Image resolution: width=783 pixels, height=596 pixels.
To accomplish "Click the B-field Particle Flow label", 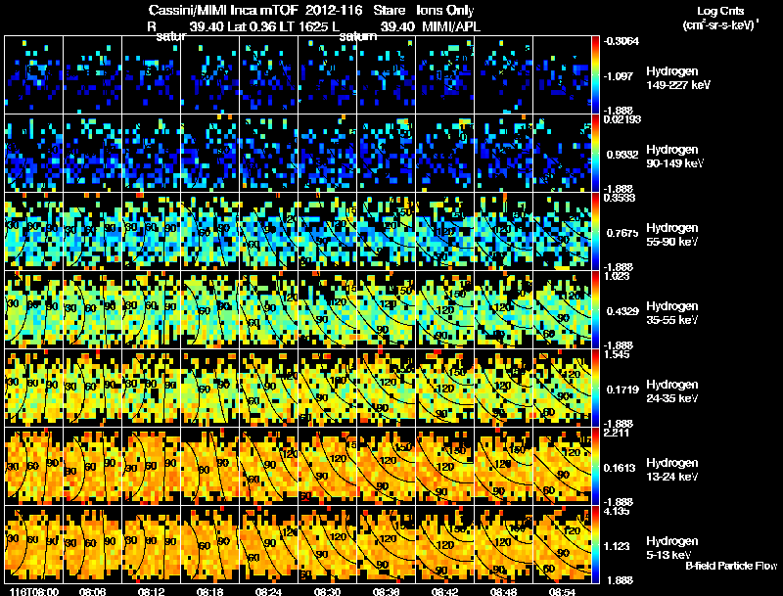I will (731, 566).
